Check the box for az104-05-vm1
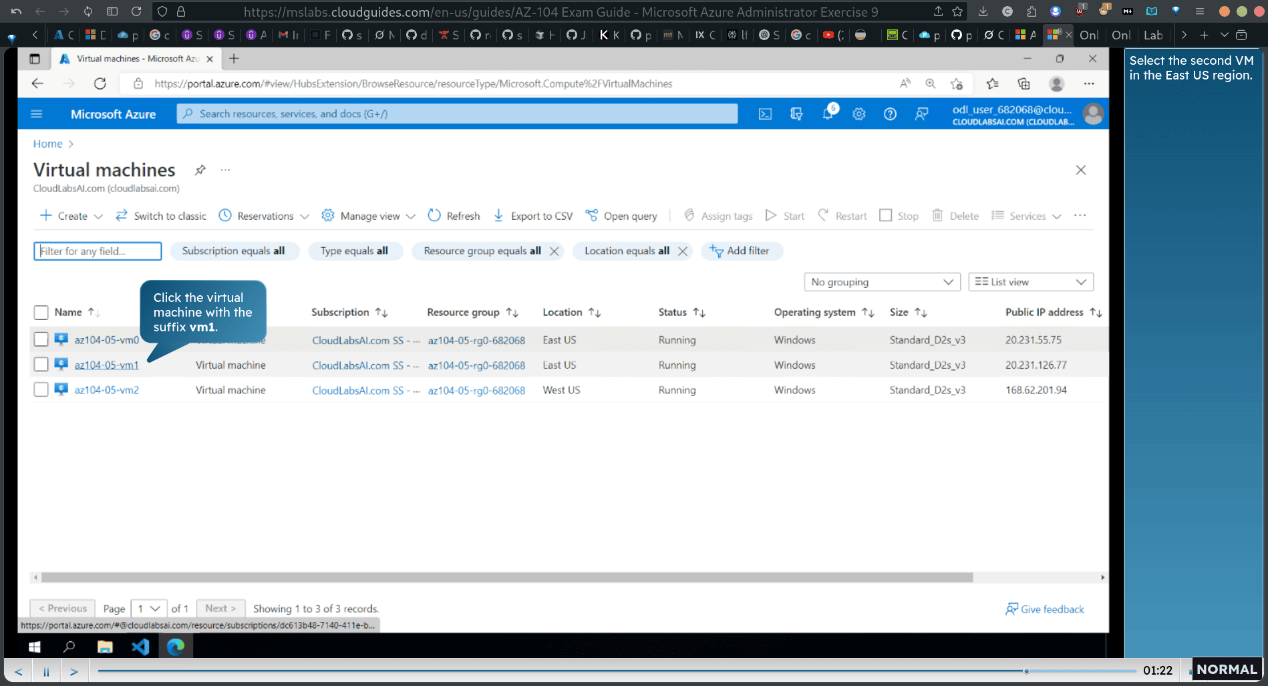Screen dimensions: 1268x686 coord(41,365)
